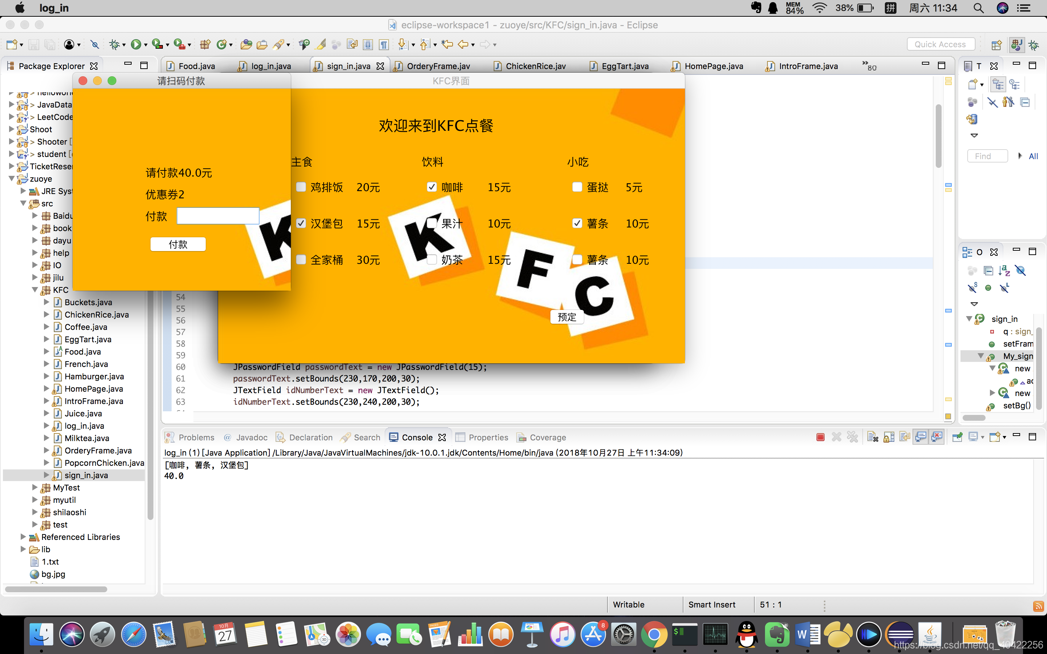
Task: Select bg.jpg in Package Explorer
Action: [x=53, y=574]
